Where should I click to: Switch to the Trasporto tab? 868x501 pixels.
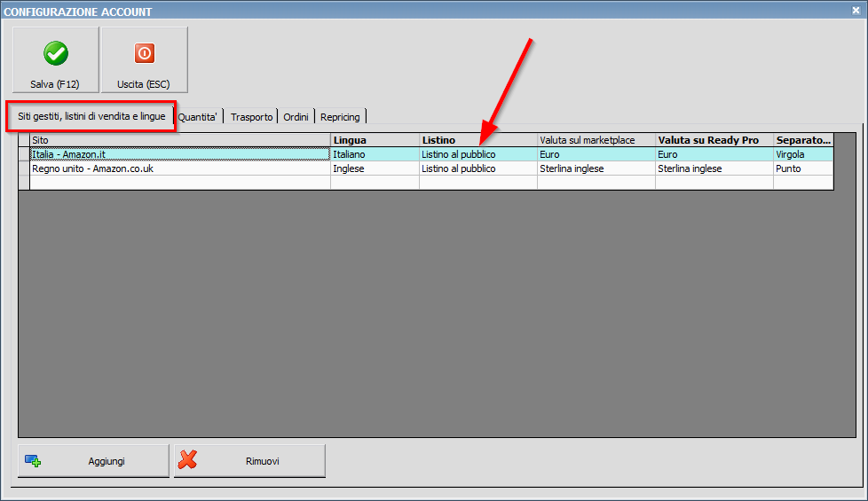pos(251,117)
